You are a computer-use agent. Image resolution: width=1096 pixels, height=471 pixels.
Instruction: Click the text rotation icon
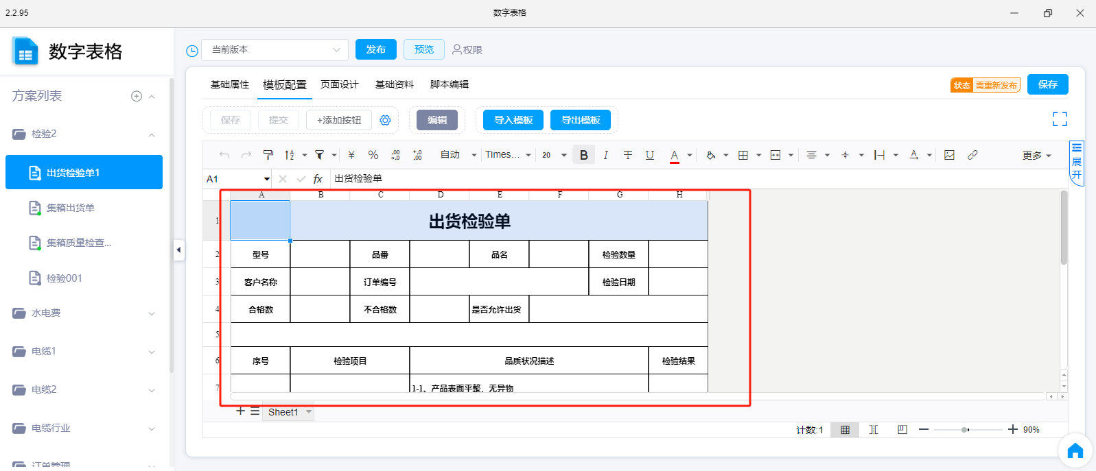click(x=914, y=155)
